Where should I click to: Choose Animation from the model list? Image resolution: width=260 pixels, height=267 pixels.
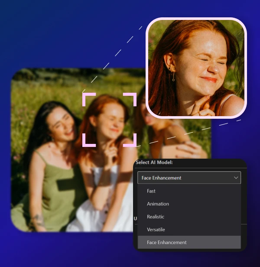pos(189,204)
